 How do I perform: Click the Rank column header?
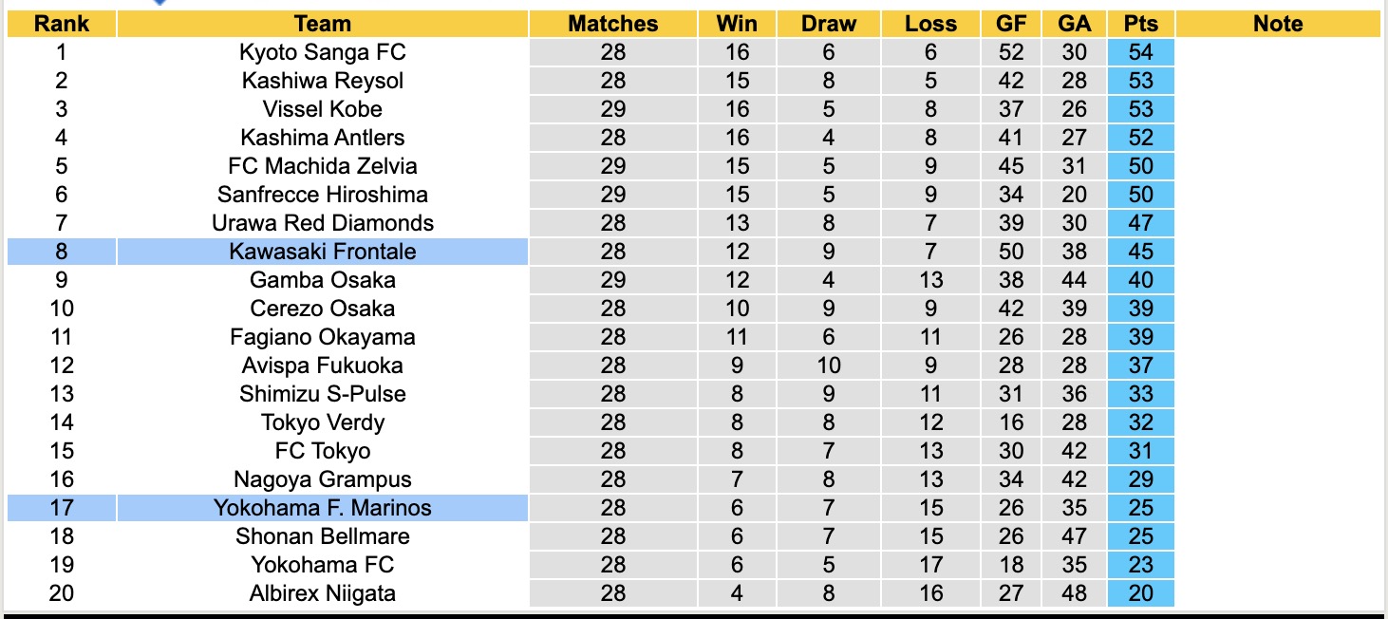pyautogui.click(x=62, y=24)
